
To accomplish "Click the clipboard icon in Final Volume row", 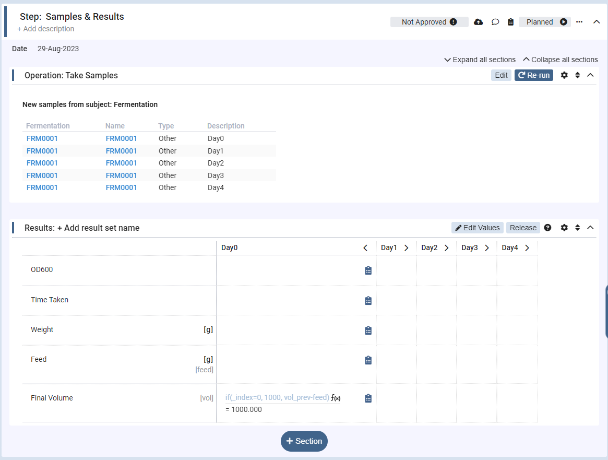I will pos(368,398).
